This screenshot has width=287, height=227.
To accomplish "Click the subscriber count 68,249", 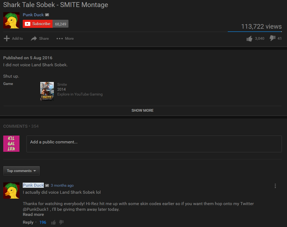I will 61,24.
